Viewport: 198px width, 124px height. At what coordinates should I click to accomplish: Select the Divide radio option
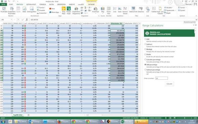[x=145, y=54]
